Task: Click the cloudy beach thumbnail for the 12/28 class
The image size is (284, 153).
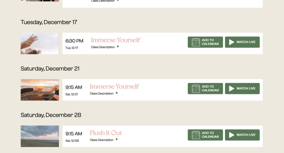Action: (40, 136)
